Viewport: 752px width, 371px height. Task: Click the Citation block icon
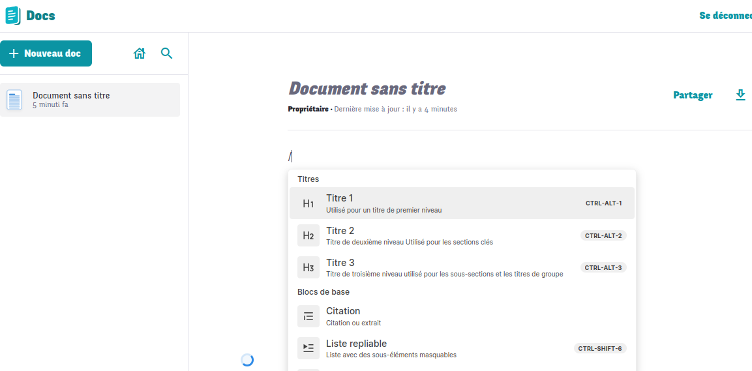coord(308,316)
